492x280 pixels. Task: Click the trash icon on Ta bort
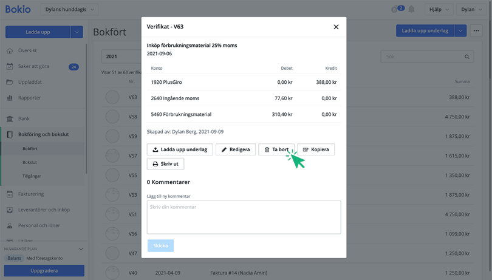click(x=267, y=149)
